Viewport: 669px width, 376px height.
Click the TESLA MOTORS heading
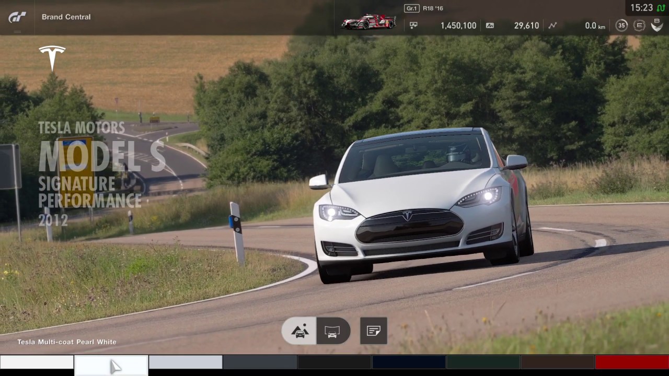pyautogui.click(x=82, y=128)
